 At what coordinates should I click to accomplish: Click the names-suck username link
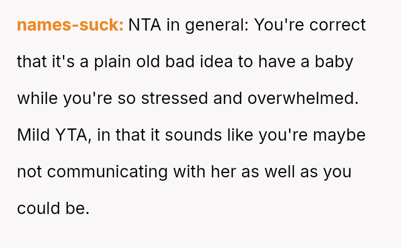70,25
